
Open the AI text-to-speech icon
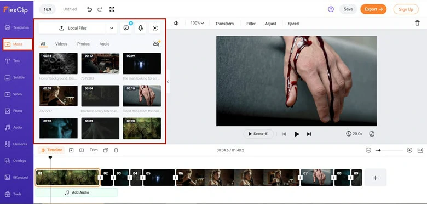point(126,28)
